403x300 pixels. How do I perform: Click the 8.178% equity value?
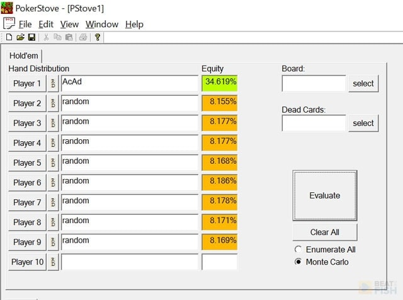(x=220, y=202)
